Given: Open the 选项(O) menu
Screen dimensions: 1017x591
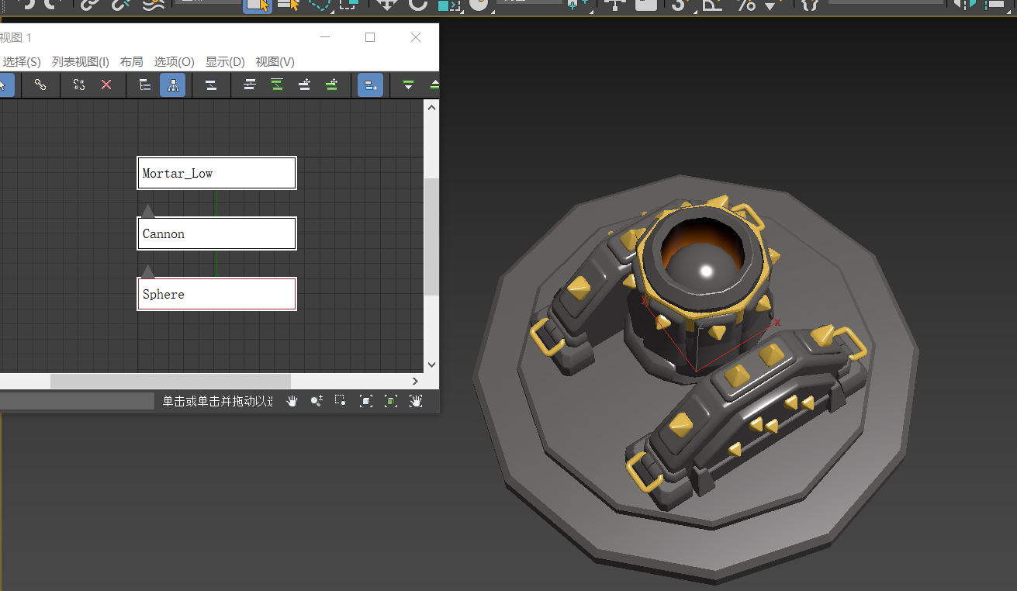Looking at the screenshot, I should pos(174,62).
